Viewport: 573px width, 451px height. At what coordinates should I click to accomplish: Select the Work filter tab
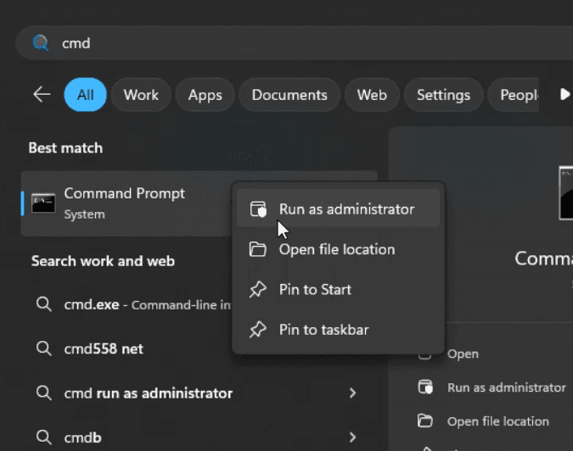pyautogui.click(x=141, y=95)
